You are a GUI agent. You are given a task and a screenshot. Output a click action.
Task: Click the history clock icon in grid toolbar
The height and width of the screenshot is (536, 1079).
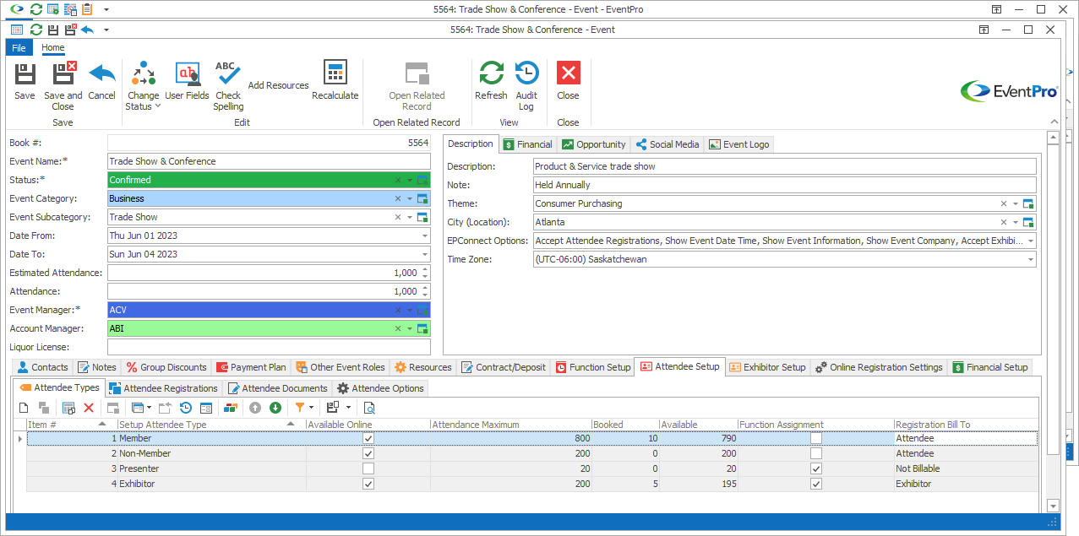[186, 408]
